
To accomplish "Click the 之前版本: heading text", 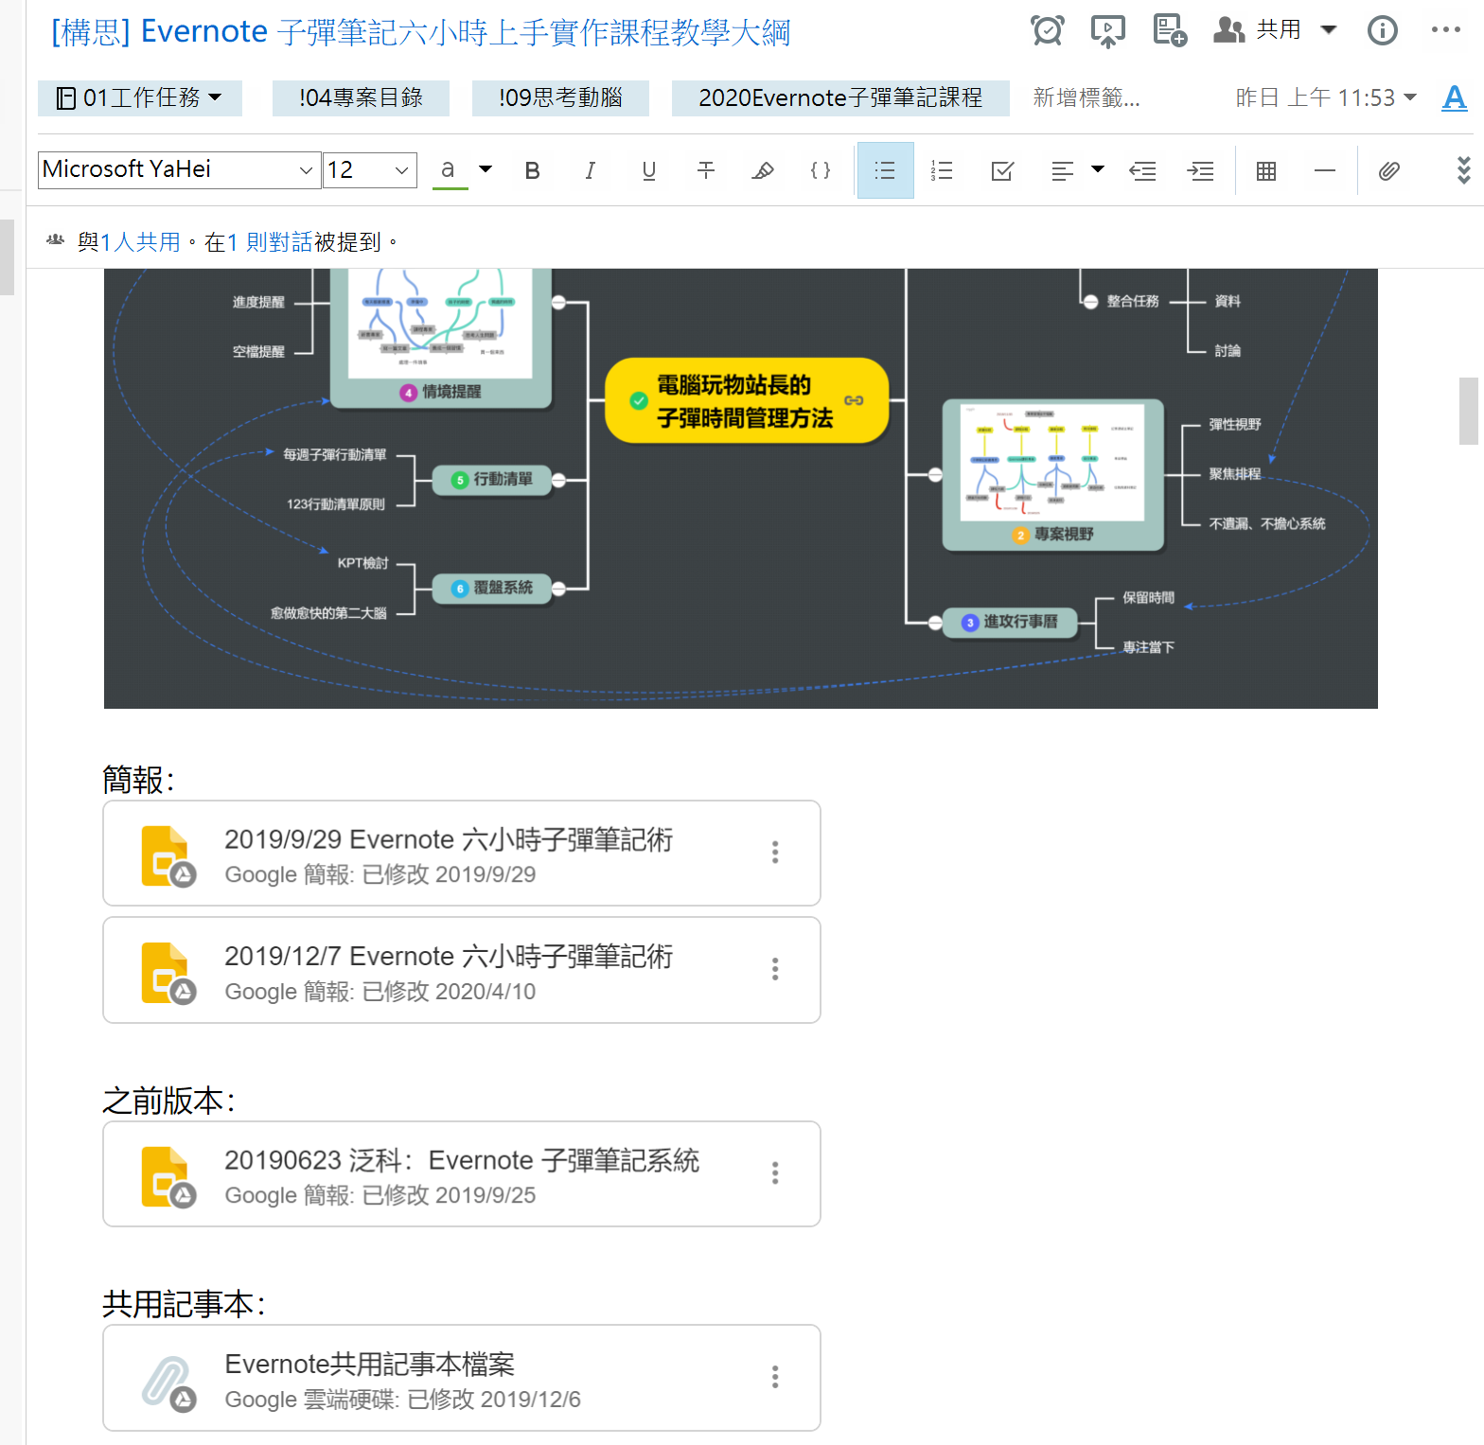I will (168, 1101).
